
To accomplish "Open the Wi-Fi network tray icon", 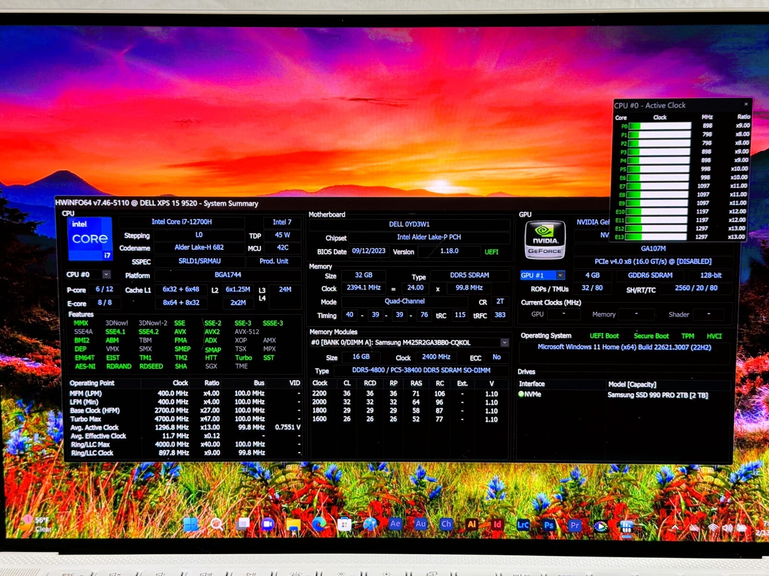I will coord(713,528).
